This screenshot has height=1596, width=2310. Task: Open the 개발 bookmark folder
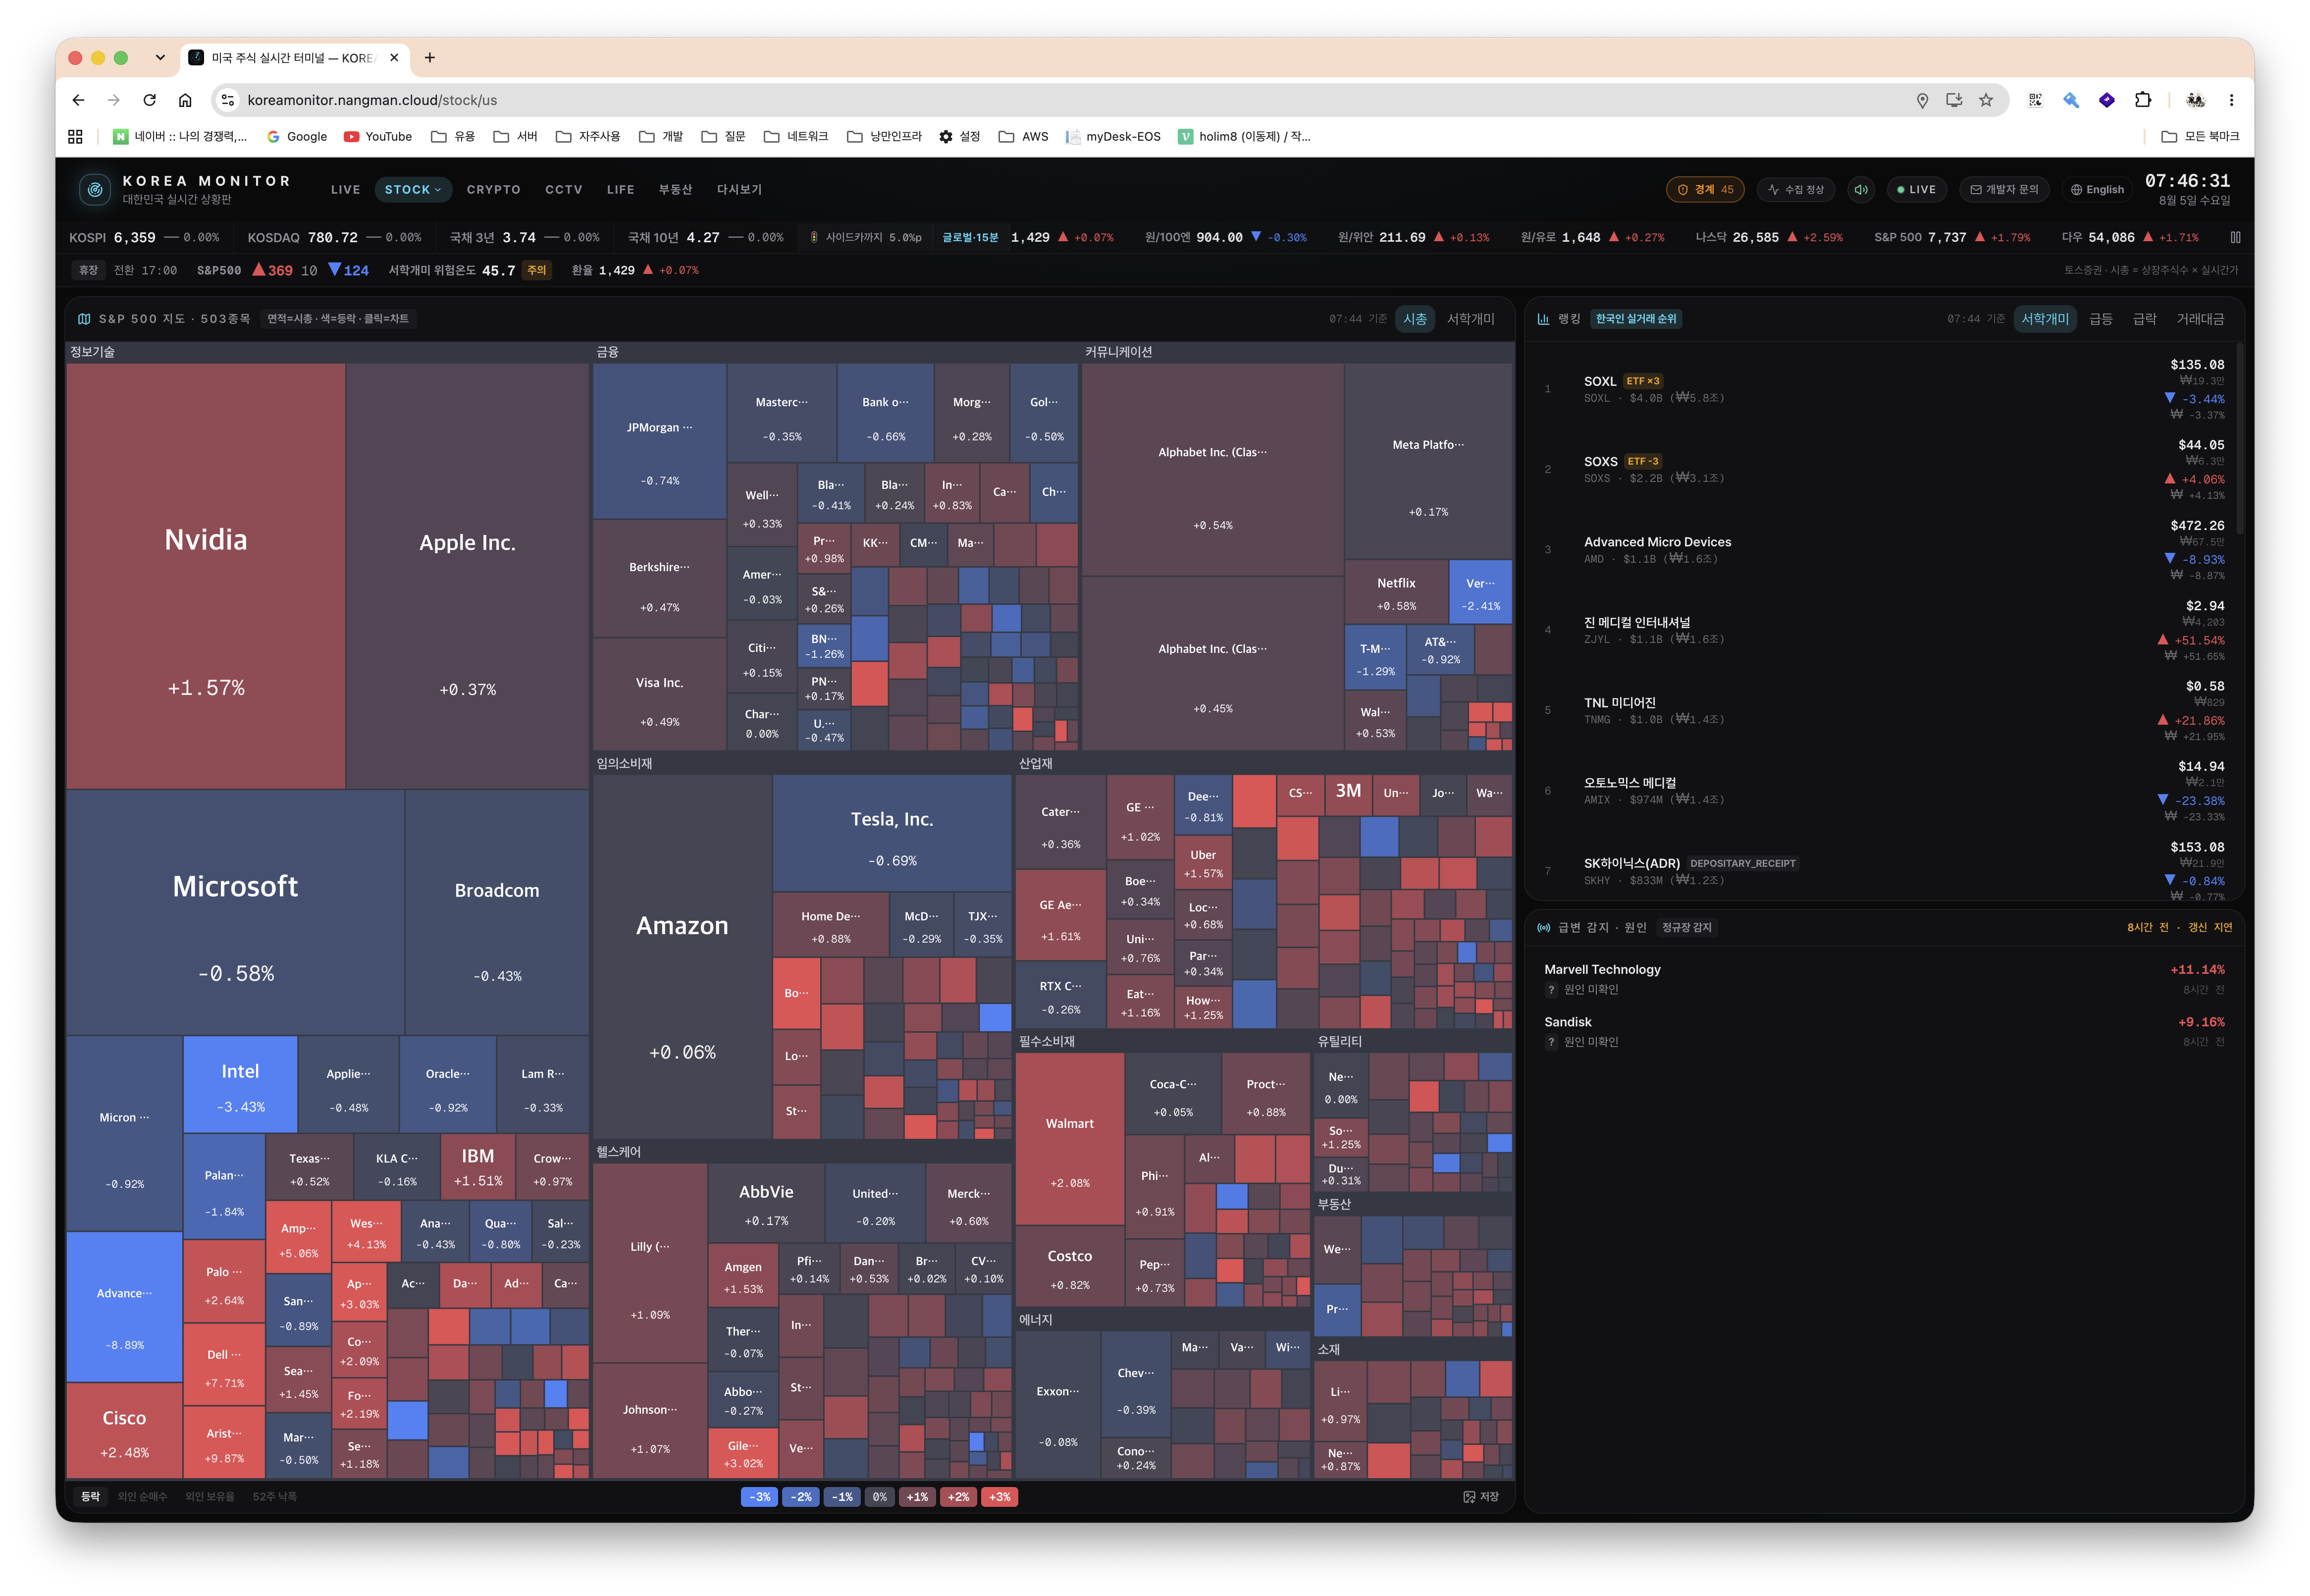pyautogui.click(x=661, y=137)
